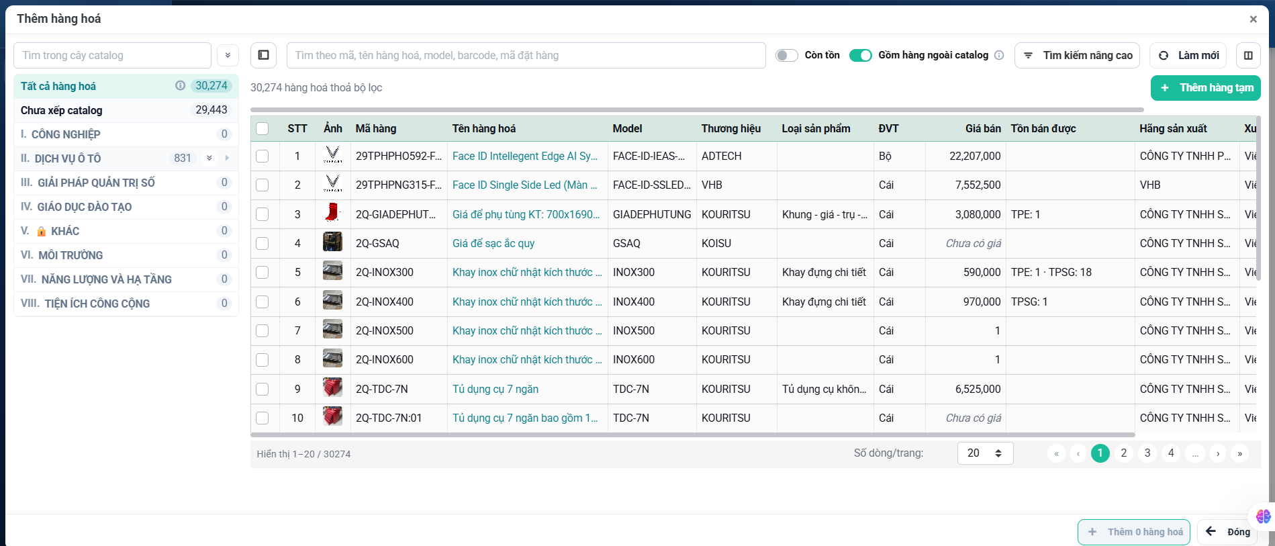Click the Thêm hàng tạm button
The height and width of the screenshot is (546, 1275).
click(1205, 88)
